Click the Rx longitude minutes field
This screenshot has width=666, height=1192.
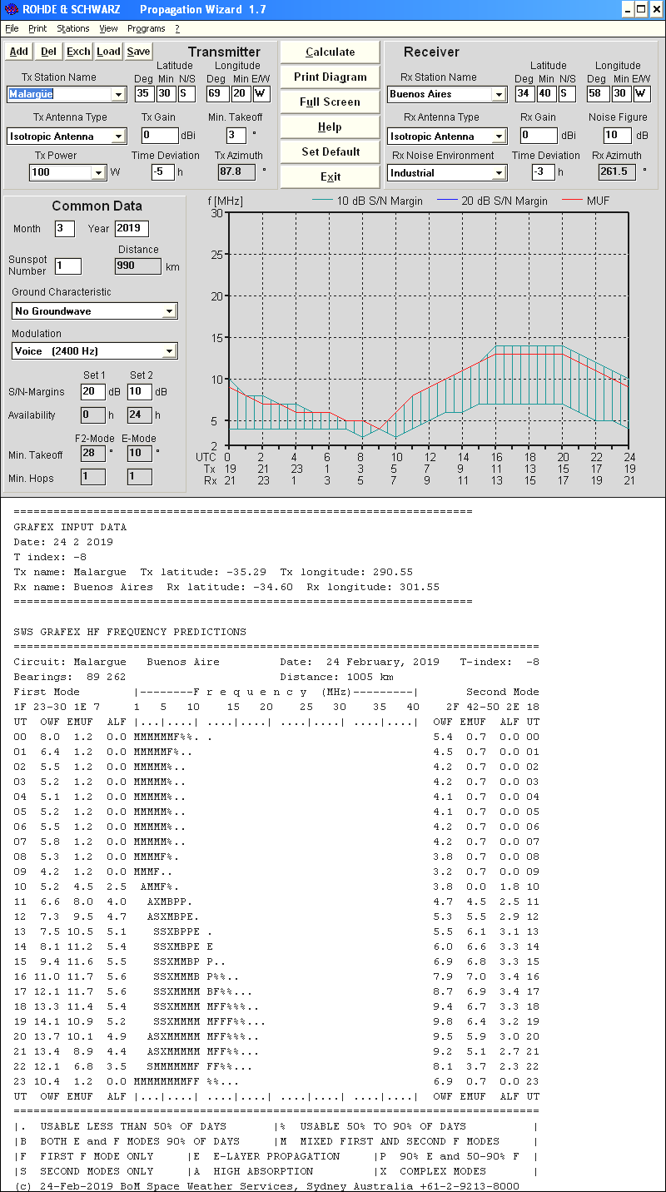[622, 93]
